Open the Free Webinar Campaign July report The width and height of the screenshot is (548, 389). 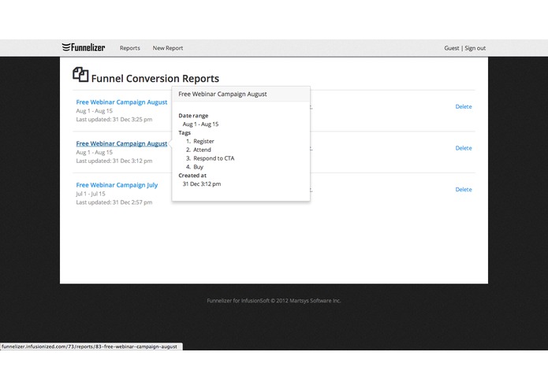[117, 185]
